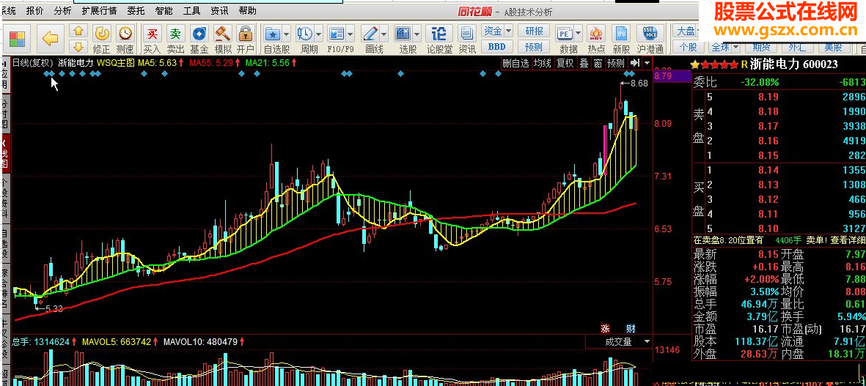
Task: Click the 查看详细 link
Action: 848,240
